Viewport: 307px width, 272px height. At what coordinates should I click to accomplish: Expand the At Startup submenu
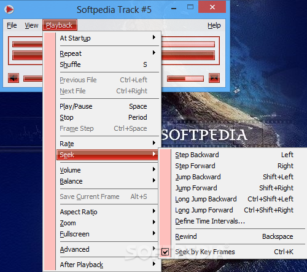tap(107, 38)
